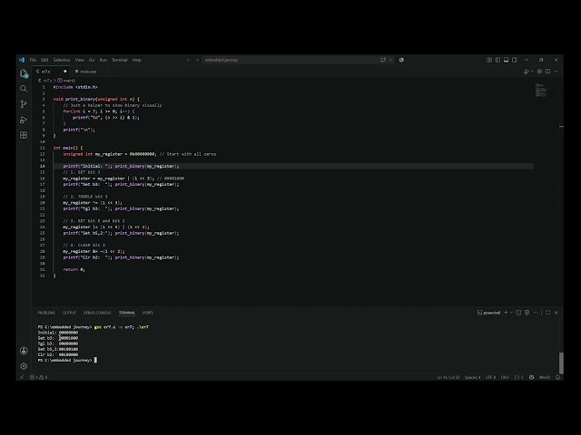The image size is (581, 435).
Task: Open the File menu
Action: pos(33,60)
